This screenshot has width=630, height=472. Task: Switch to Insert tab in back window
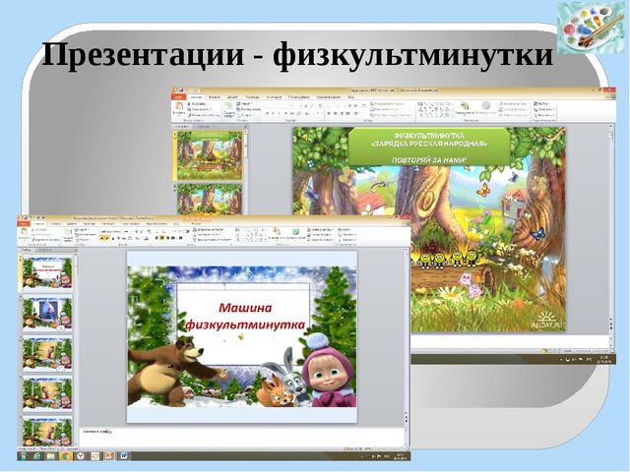point(215,96)
